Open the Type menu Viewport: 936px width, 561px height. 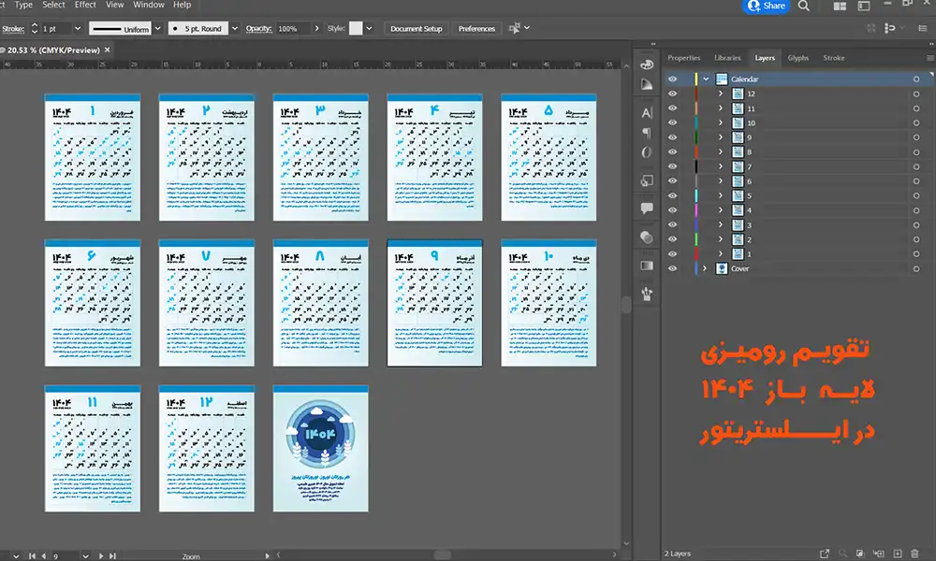tap(23, 5)
